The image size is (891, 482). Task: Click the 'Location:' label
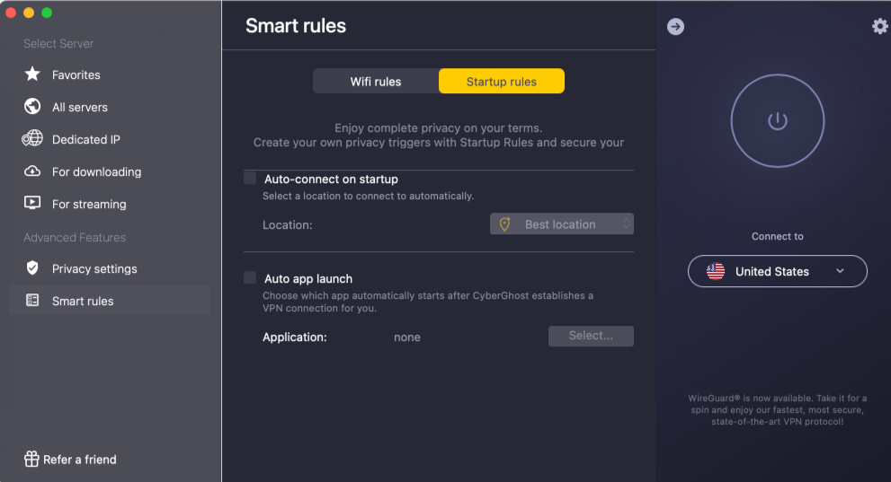click(x=288, y=224)
